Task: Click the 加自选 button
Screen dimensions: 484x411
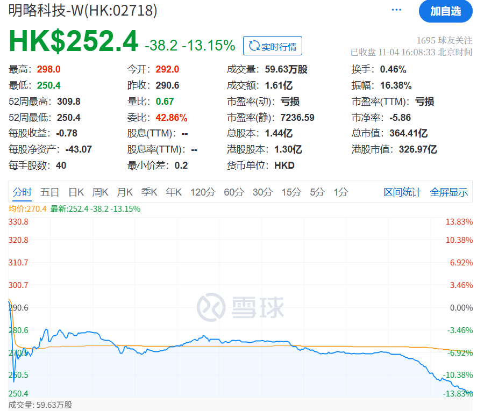Action: coord(445,11)
